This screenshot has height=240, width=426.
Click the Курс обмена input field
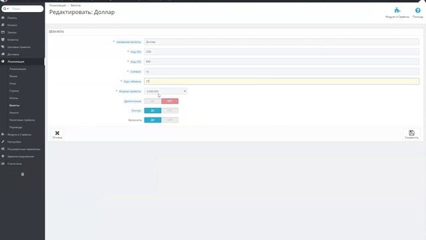point(282,81)
